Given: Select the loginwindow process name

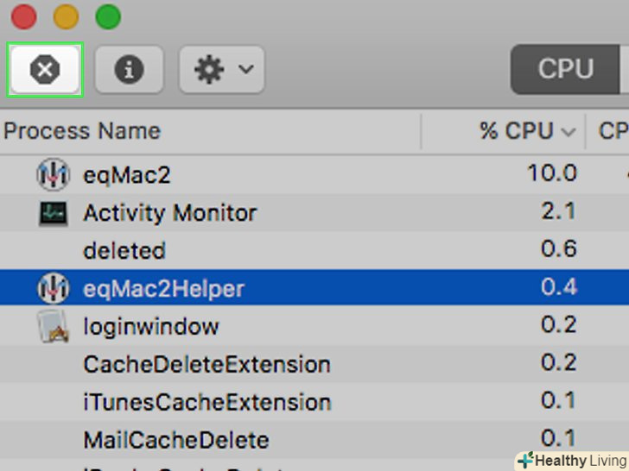Looking at the screenshot, I should point(151,327).
